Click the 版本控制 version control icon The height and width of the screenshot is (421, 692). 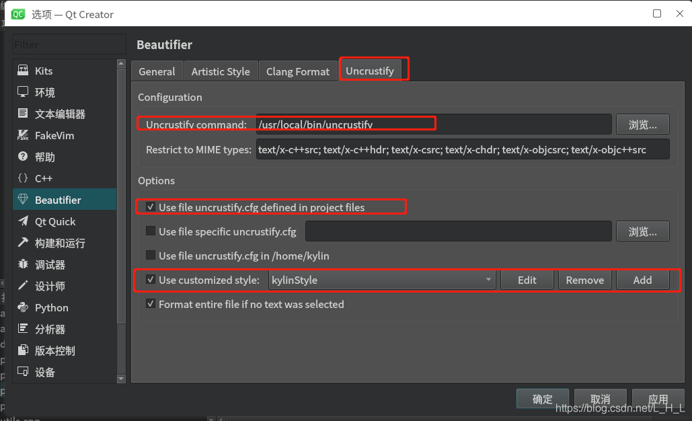[x=22, y=350]
